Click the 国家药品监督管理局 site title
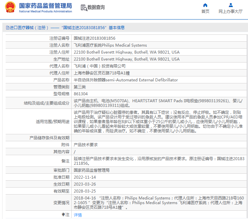 click(45, 6)
